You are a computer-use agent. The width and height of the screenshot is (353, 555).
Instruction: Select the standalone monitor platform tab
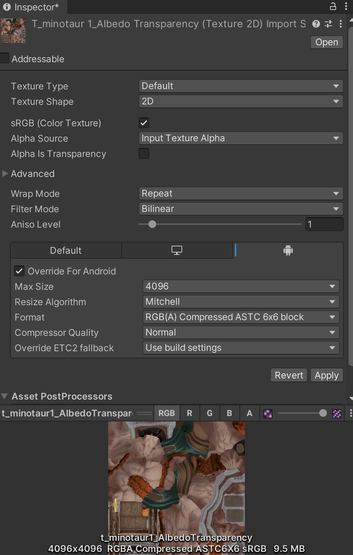coord(177,251)
